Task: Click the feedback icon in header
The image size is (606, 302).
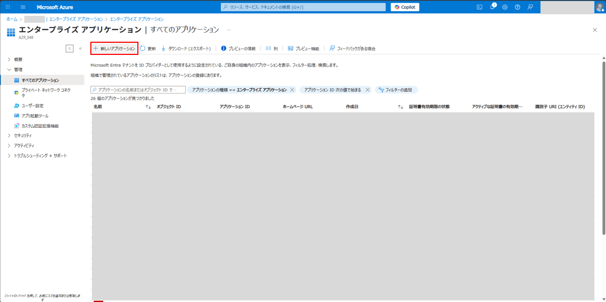Action: [x=530, y=7]
